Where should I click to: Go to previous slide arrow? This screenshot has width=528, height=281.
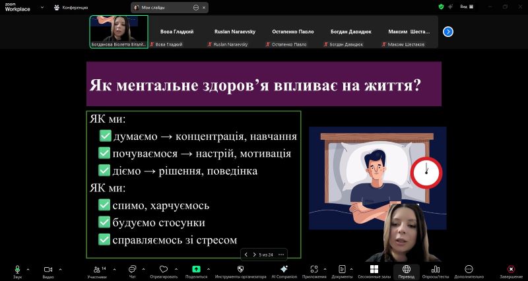[x=246, y=255]
